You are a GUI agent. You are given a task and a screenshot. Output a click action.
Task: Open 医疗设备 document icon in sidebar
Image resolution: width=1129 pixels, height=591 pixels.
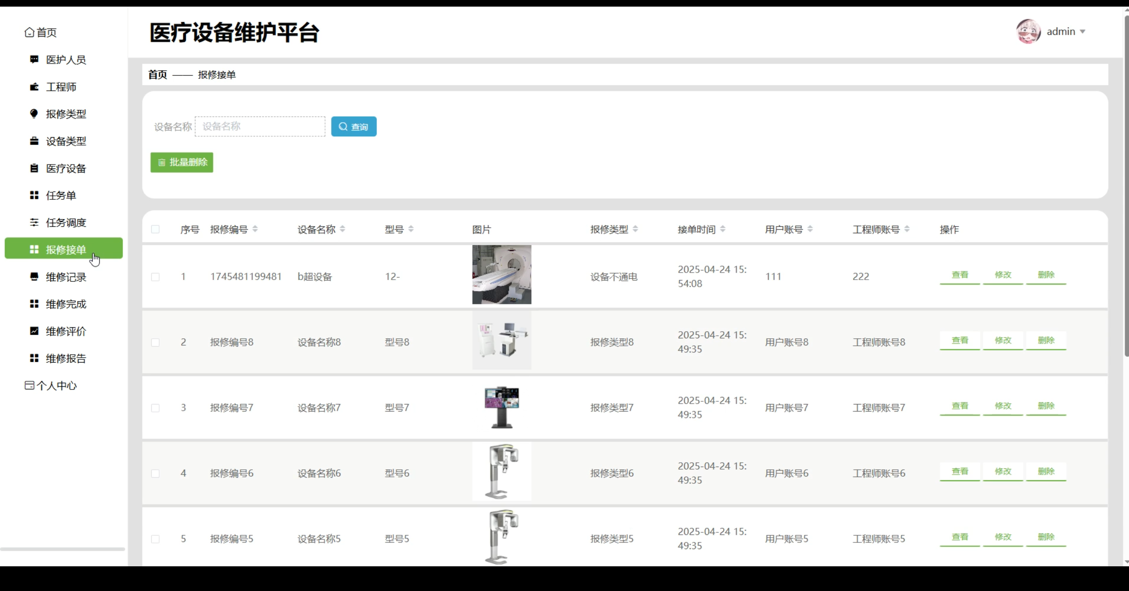pyautogui.click(x=34, y=168)
